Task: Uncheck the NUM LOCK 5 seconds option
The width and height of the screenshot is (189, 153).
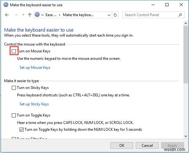Action: (x=21, y=130)
